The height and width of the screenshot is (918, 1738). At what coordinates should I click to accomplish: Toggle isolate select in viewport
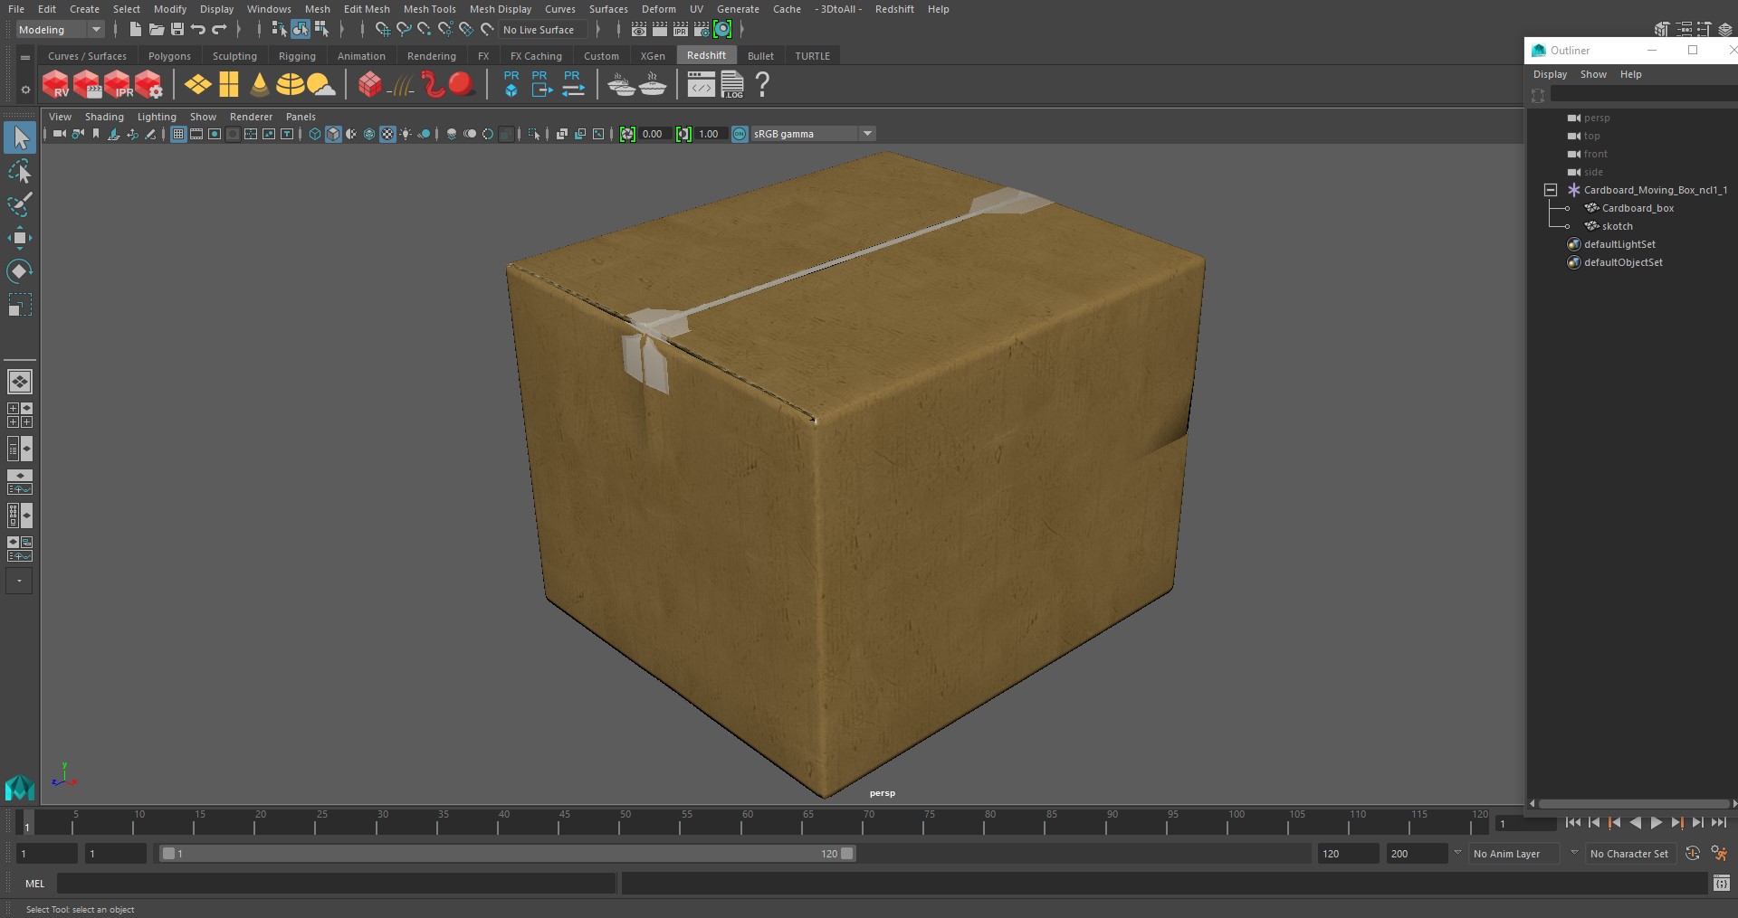(x=534, y=134)
